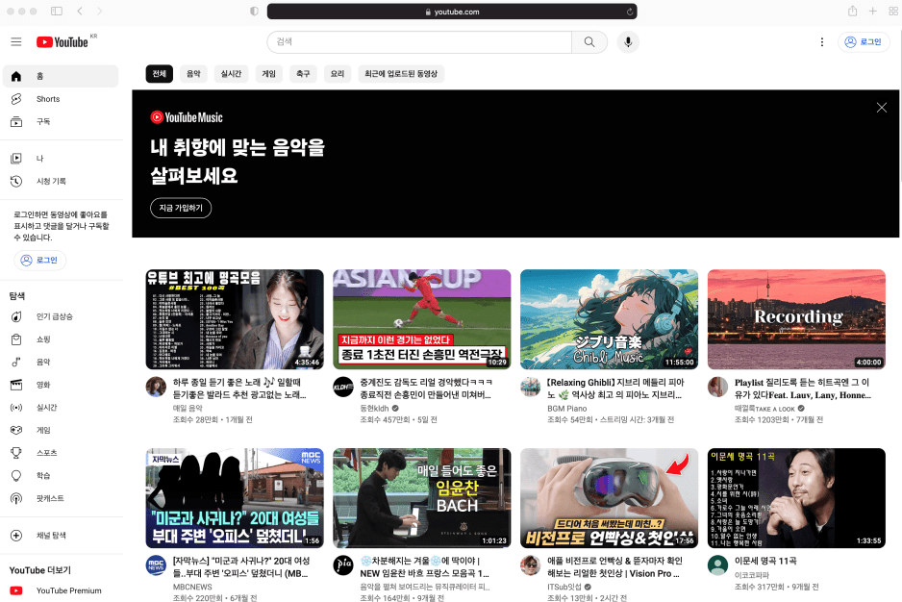This screenshot has height=602, width=902.
Task: Open the MBCNEWS channel link
Action: [x=192, y=587]
